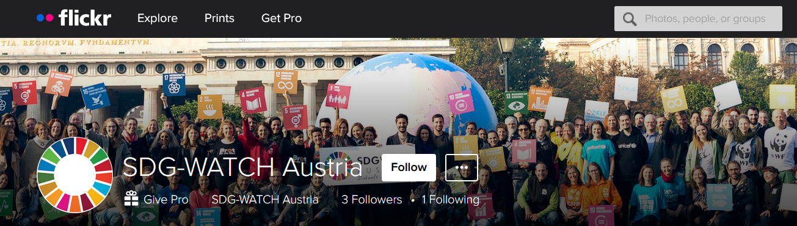Click the small SDG-WATCH Austria username text
This screenshot has height=226, width=797.
(264, 200)
